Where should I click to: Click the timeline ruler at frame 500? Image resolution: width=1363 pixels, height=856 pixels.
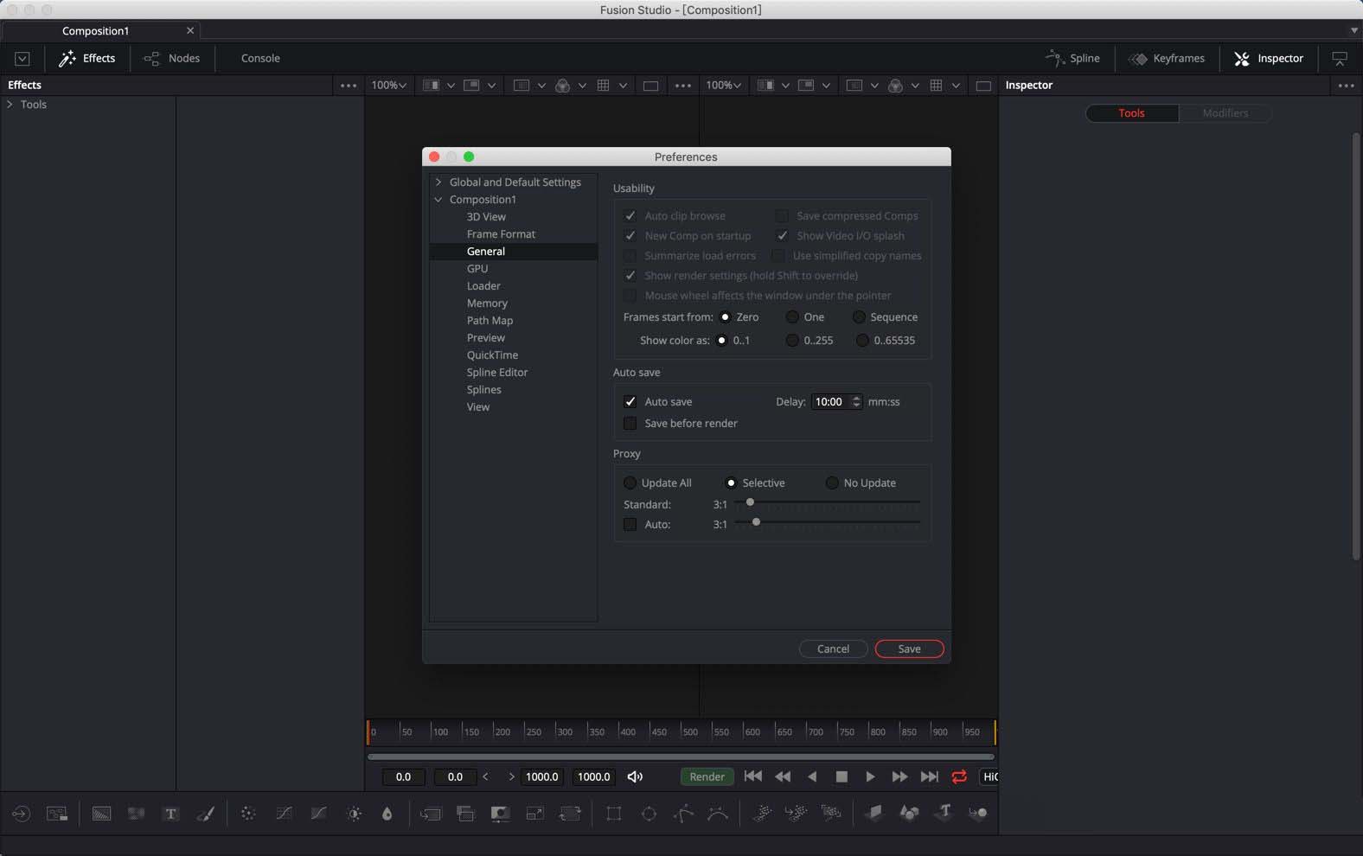(x=683, y=732)
